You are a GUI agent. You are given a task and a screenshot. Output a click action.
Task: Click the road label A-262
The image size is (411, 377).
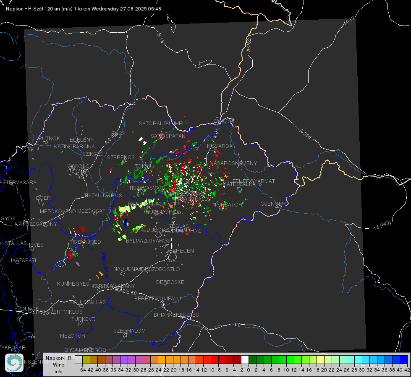click(x=249, y=45)
